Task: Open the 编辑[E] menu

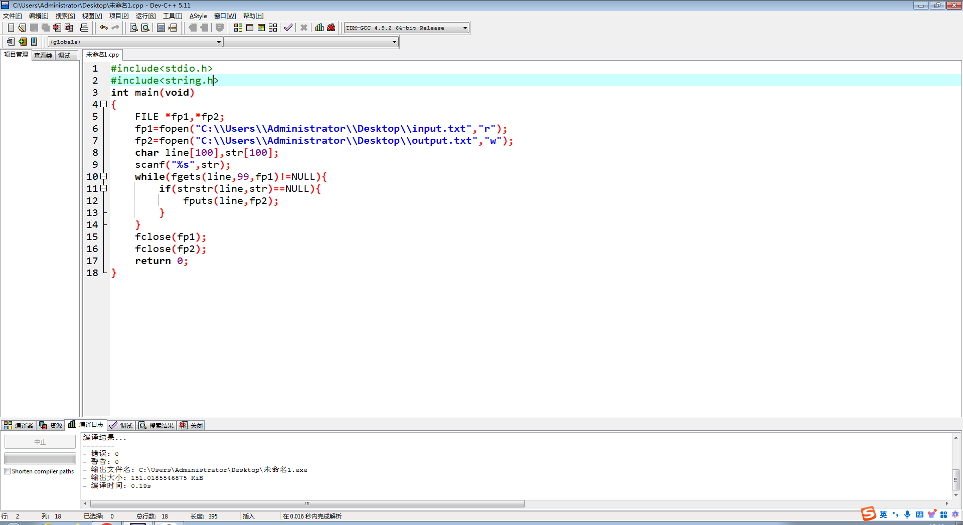Action: pos(39,16)
